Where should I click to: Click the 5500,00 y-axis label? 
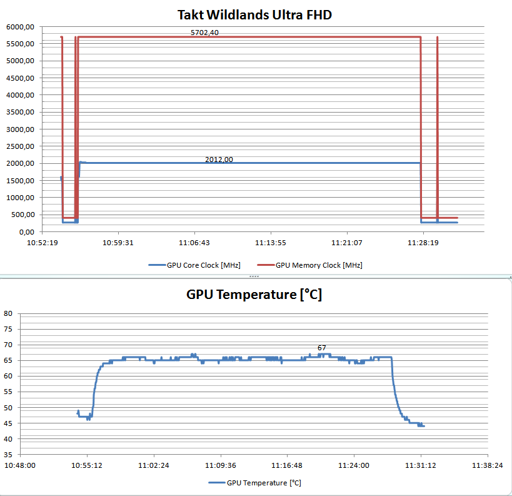[20, 44]
